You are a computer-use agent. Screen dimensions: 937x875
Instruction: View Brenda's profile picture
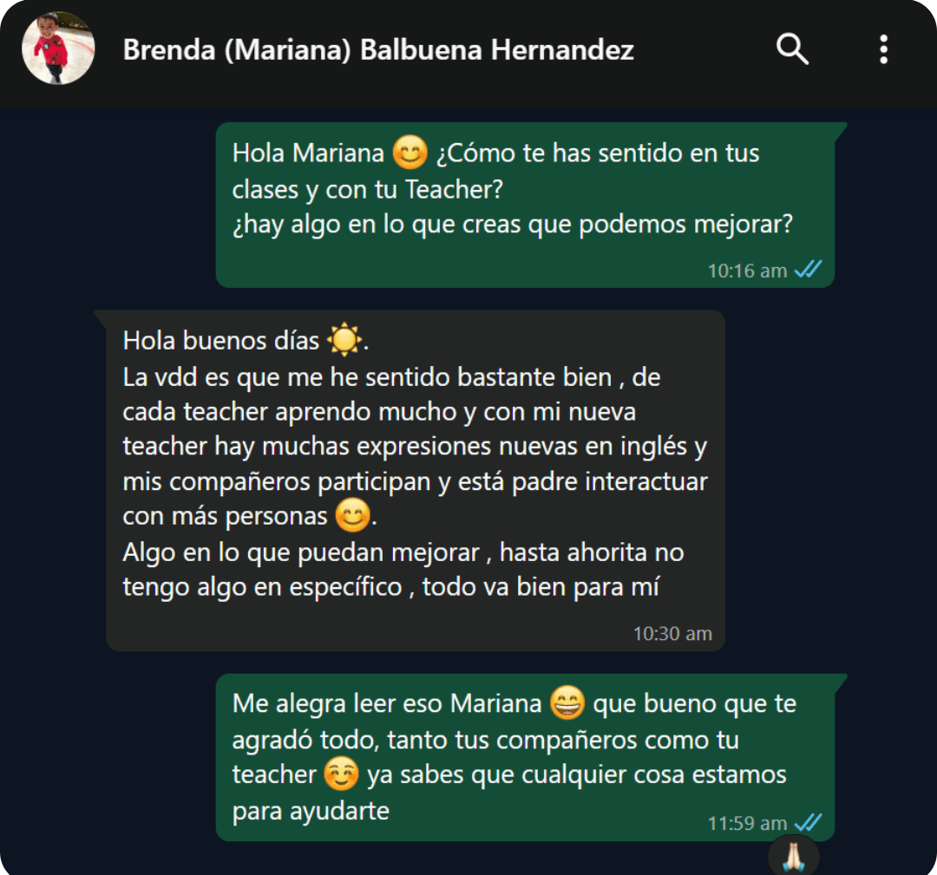click(x=58, y=49)
